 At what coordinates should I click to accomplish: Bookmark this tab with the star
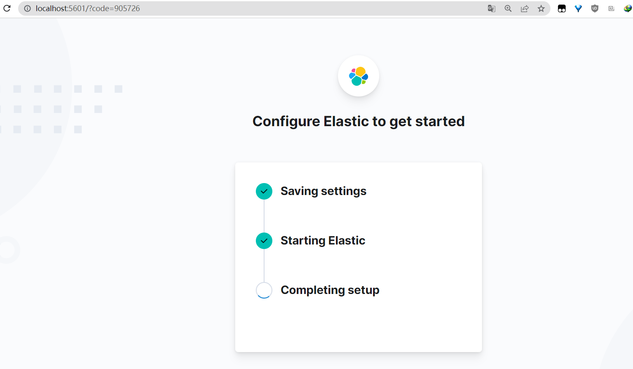(541, 9)
